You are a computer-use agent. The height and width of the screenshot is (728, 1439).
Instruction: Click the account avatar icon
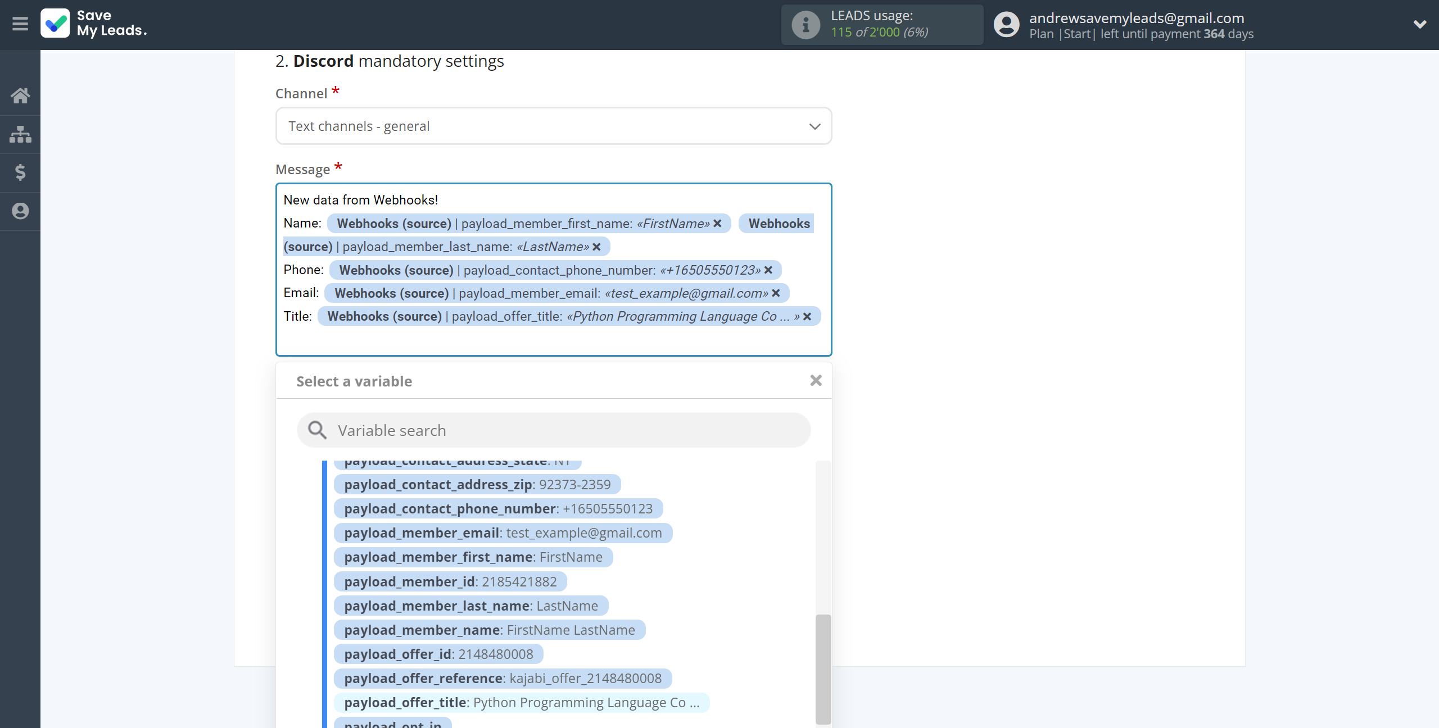(1006, 25)
